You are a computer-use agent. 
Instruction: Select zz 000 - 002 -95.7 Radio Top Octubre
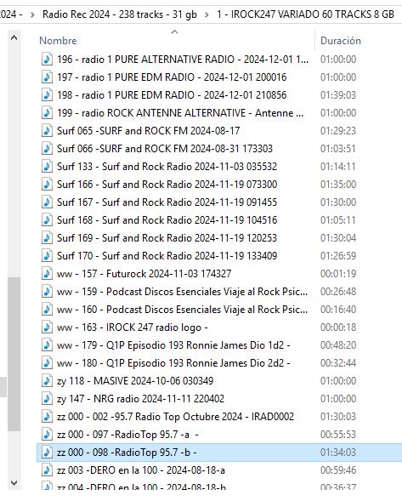pos(175,418)
